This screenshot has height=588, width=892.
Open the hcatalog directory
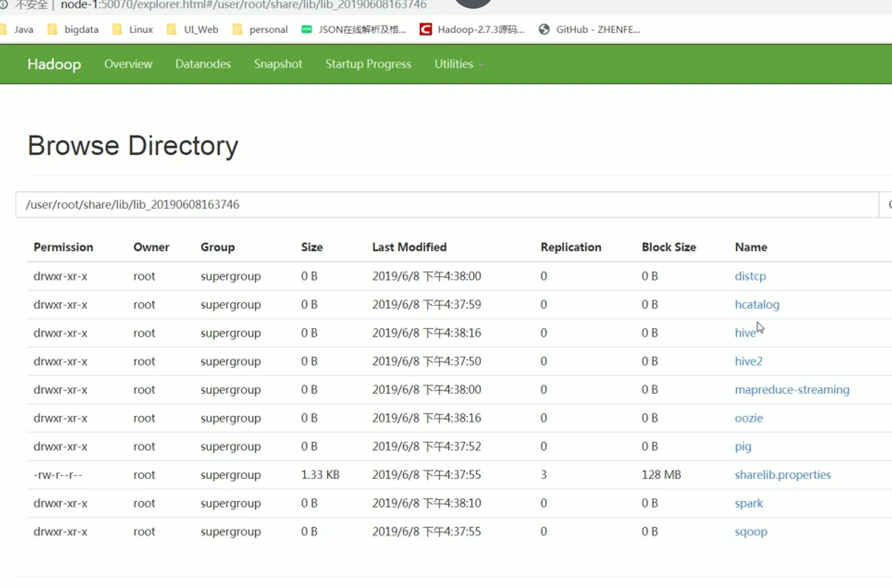coord(757,305)
